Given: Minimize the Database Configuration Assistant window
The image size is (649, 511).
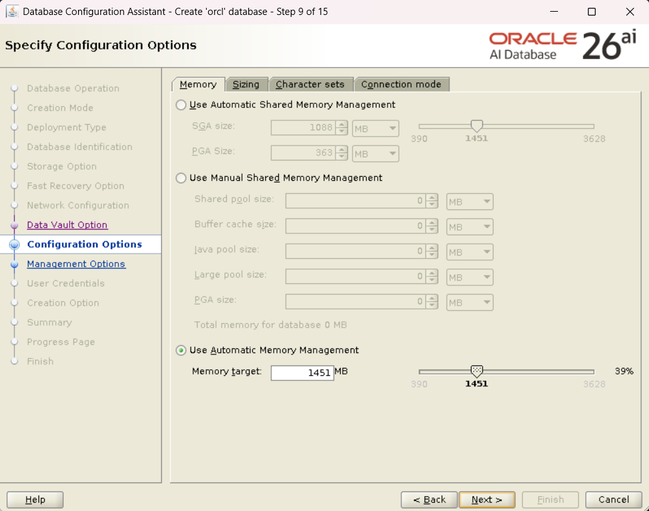Looking at the screenshot, I should point(553,12).
